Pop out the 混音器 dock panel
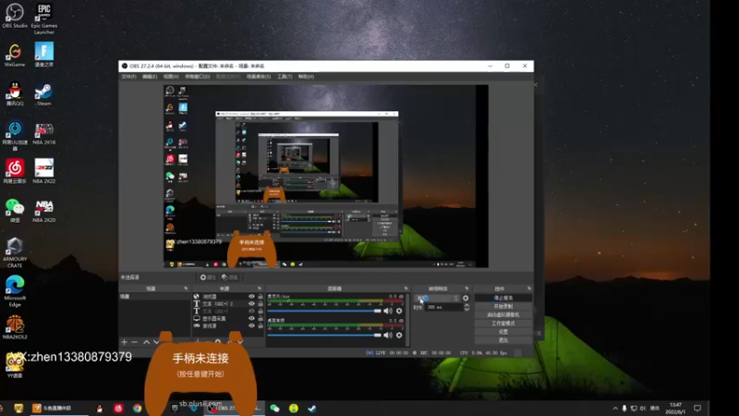The image size is (739, 416). pyautogui.click(x=406, y=288)
